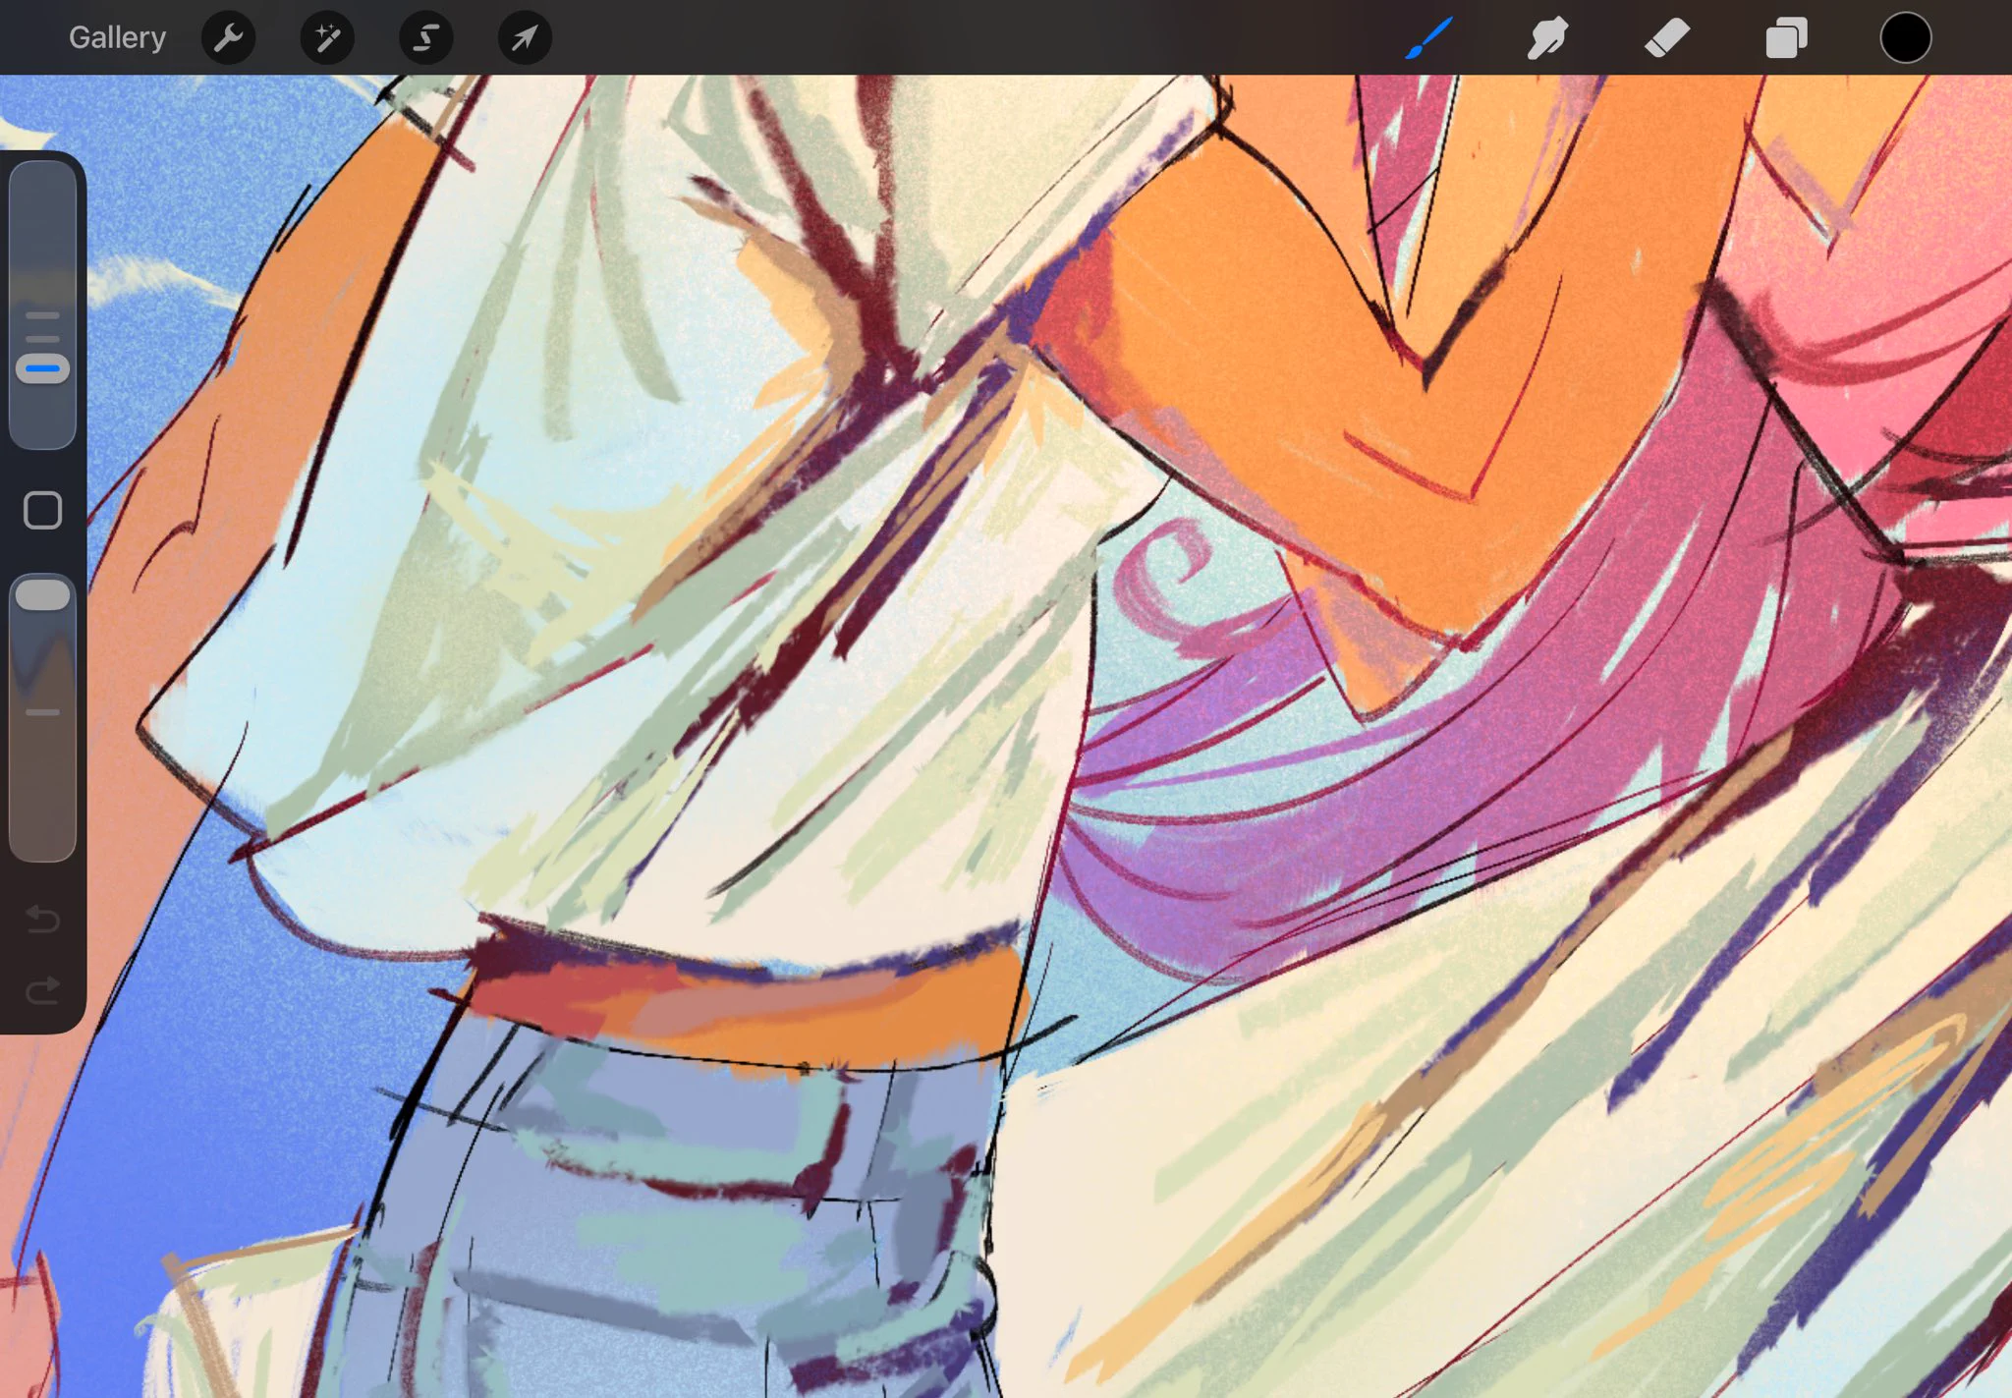Activate the Transform arrow tool

click(x=526, y=38)
